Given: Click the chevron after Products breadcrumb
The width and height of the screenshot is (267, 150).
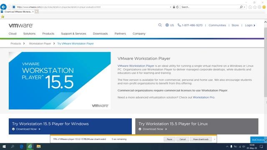Looking at the screenshot, I should tap(24, 43).
